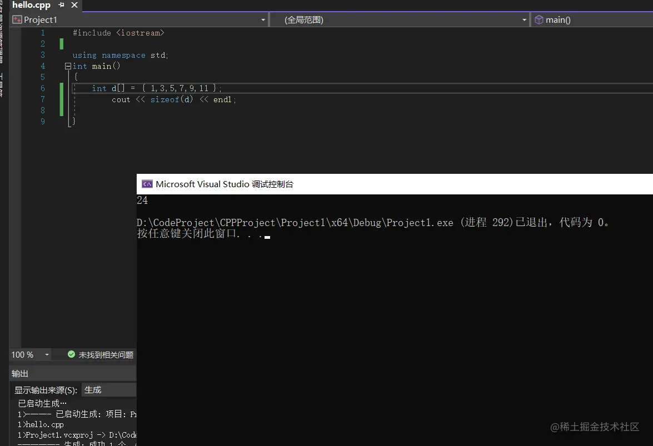Viewport: 653px width, 446px height.
Task: Click the closing brace on line 9
Action: (x=74, y=121)
